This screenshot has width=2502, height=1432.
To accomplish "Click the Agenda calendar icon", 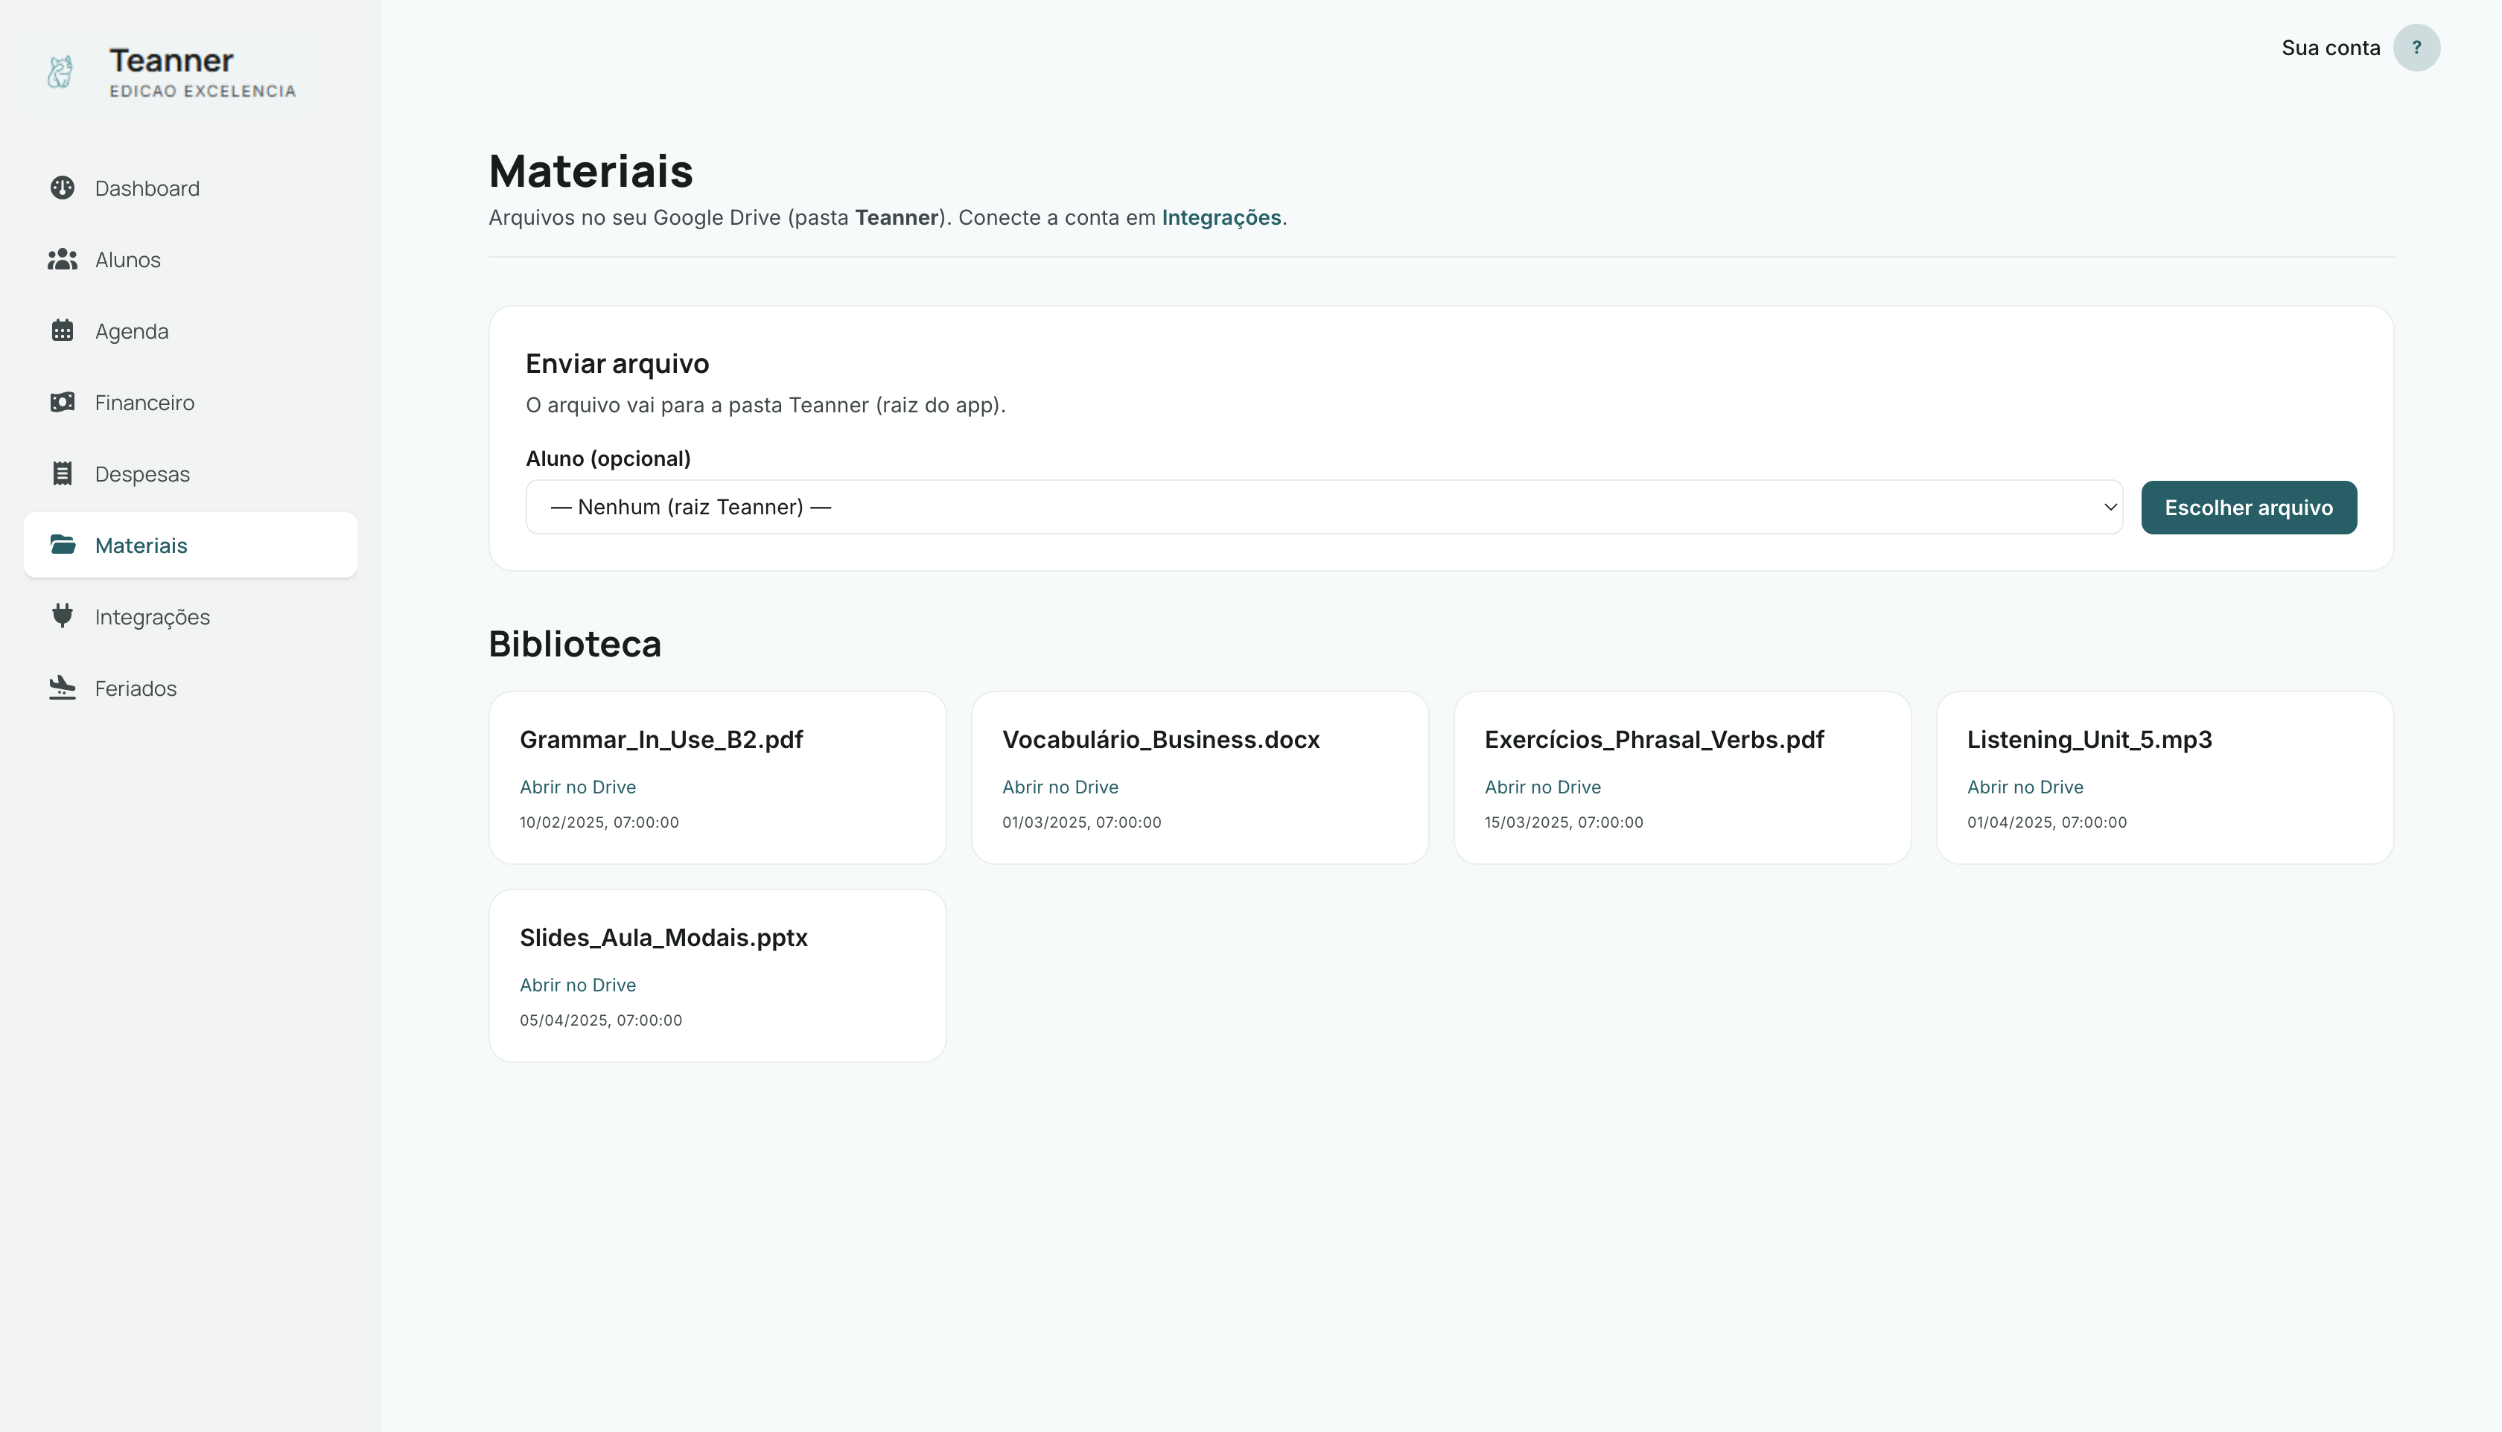I will click(x=62, y=330).
